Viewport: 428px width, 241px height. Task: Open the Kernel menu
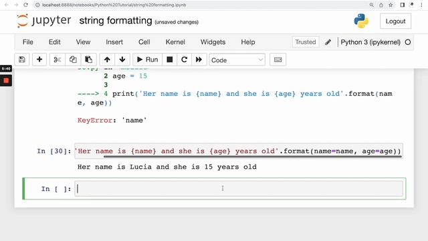175,42
